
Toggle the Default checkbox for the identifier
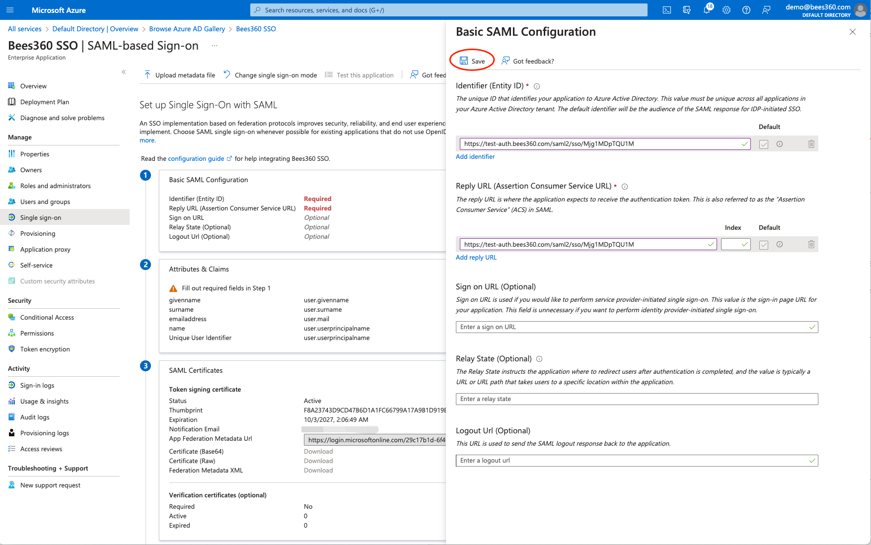pos(764,144)
